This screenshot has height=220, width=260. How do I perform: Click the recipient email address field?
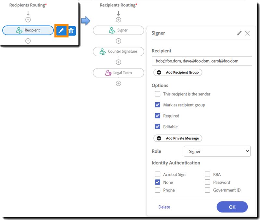(x=202, y=61)
